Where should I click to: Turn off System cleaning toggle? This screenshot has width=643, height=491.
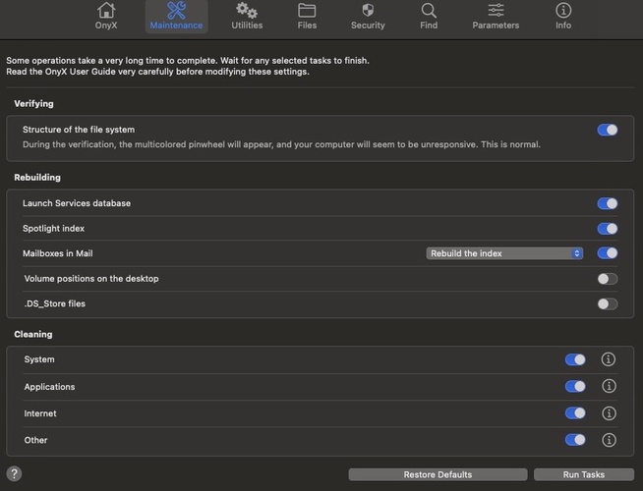[x=575, y=359]
